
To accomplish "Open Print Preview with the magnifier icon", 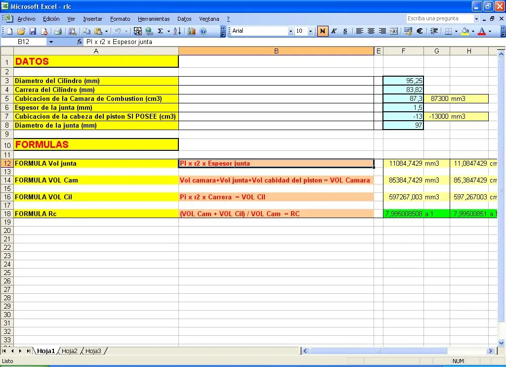I will coord(73,31).
